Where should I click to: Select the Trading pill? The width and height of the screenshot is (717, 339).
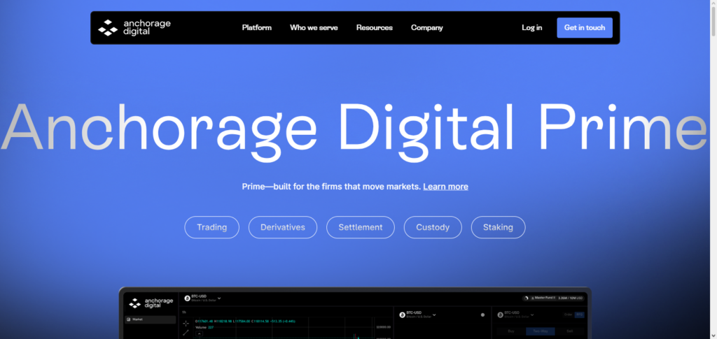pyautogui.click(x=211, y=227)
